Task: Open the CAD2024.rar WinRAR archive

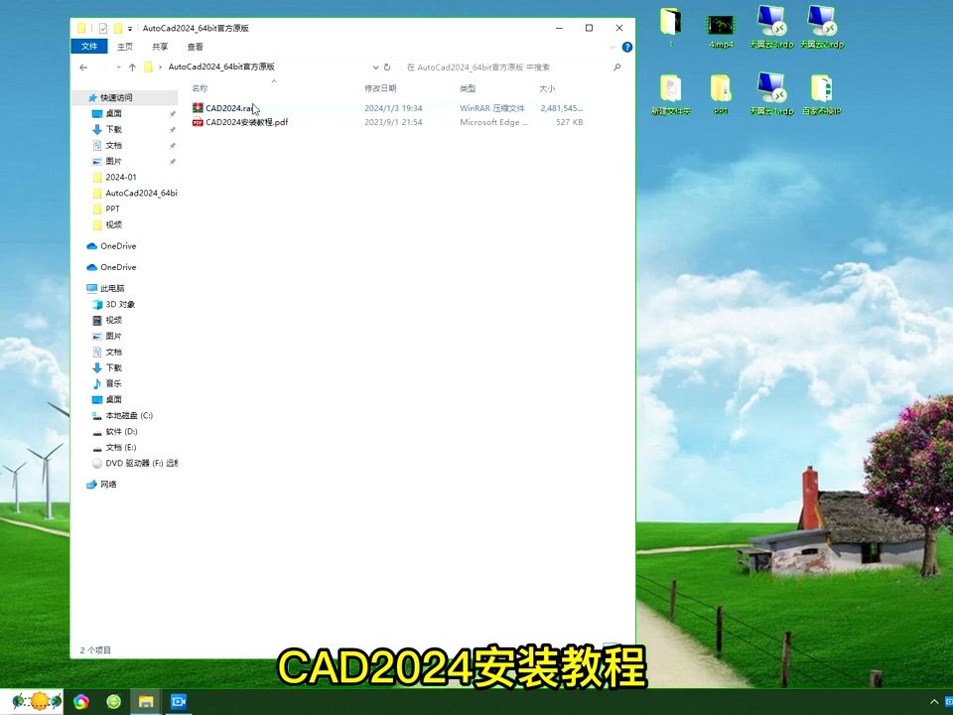Action: tap(229, 108)
